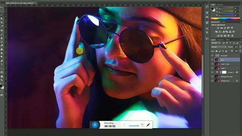
Task: Hide the 'Background' layer
Action: click(x=213, y=80)
